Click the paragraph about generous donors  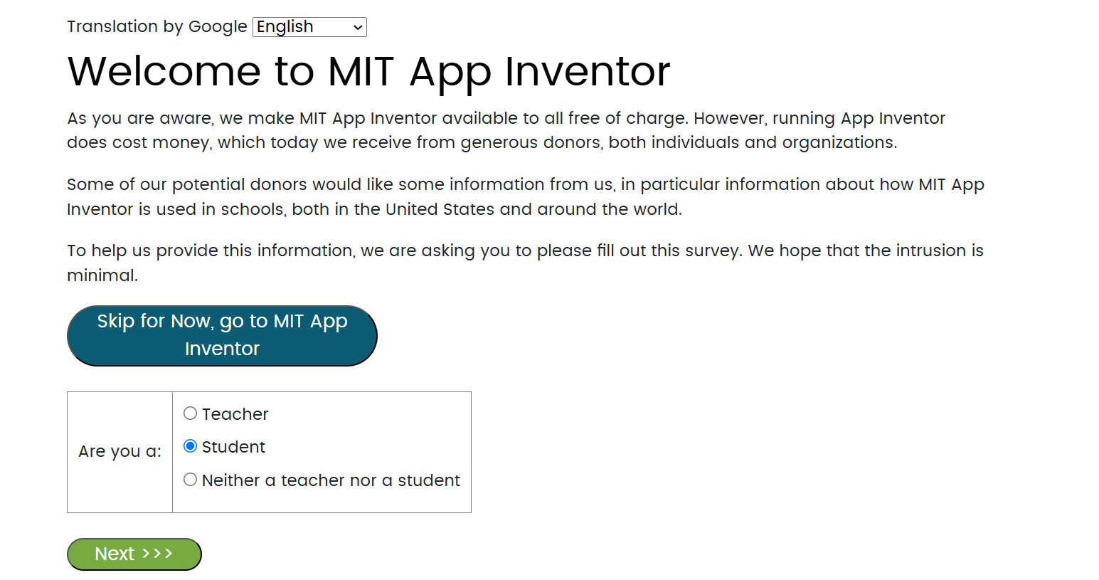[x=506, y=130]
